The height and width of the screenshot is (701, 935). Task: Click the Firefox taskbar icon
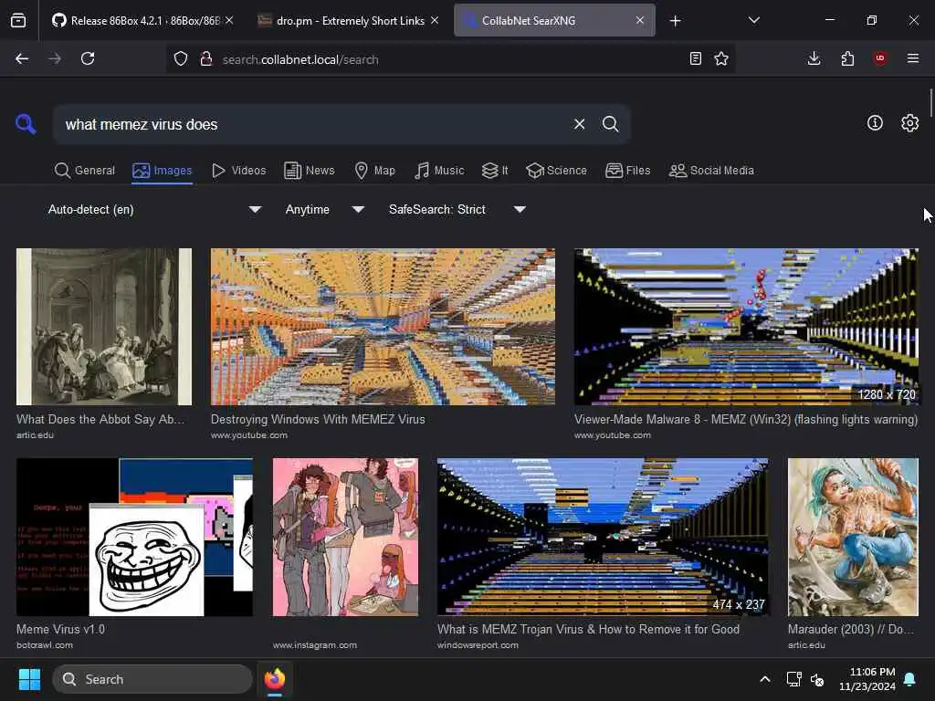[274, 679]
